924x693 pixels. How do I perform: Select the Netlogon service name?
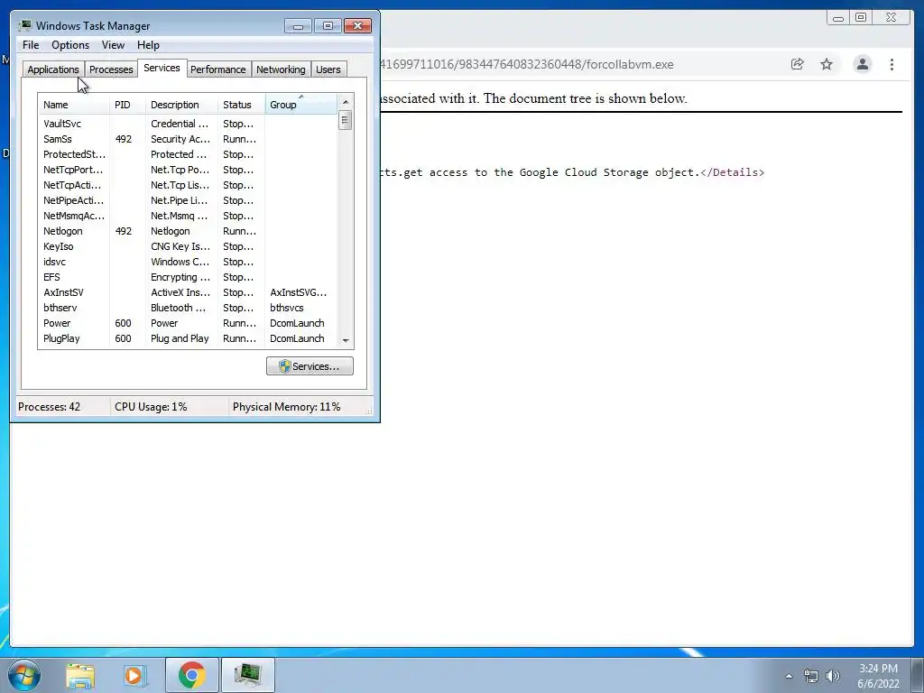(63, 231)
